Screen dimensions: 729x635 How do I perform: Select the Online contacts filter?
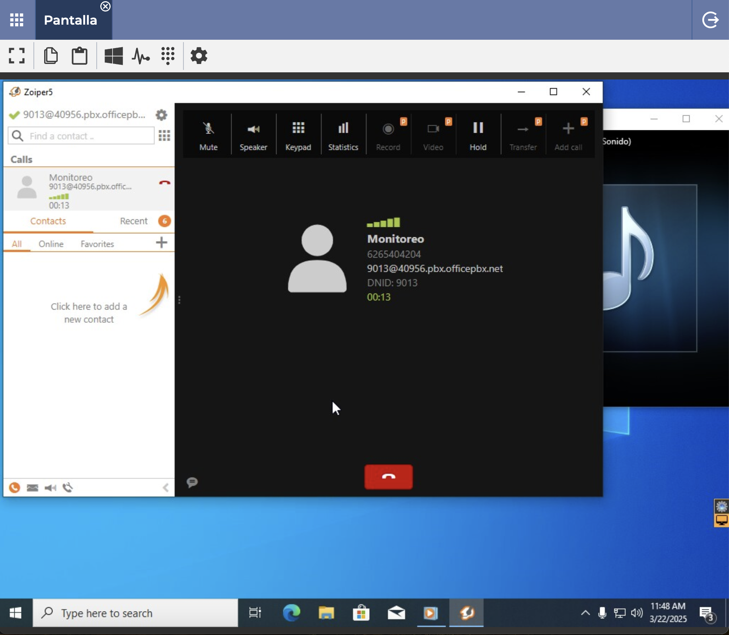(x=51, y=244)
